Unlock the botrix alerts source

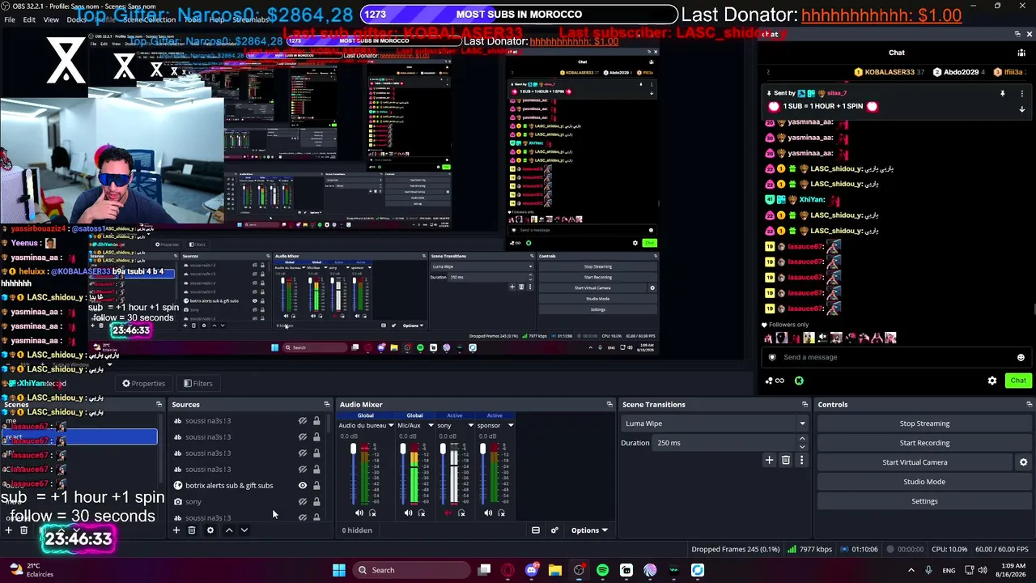[x=316, y=486]
